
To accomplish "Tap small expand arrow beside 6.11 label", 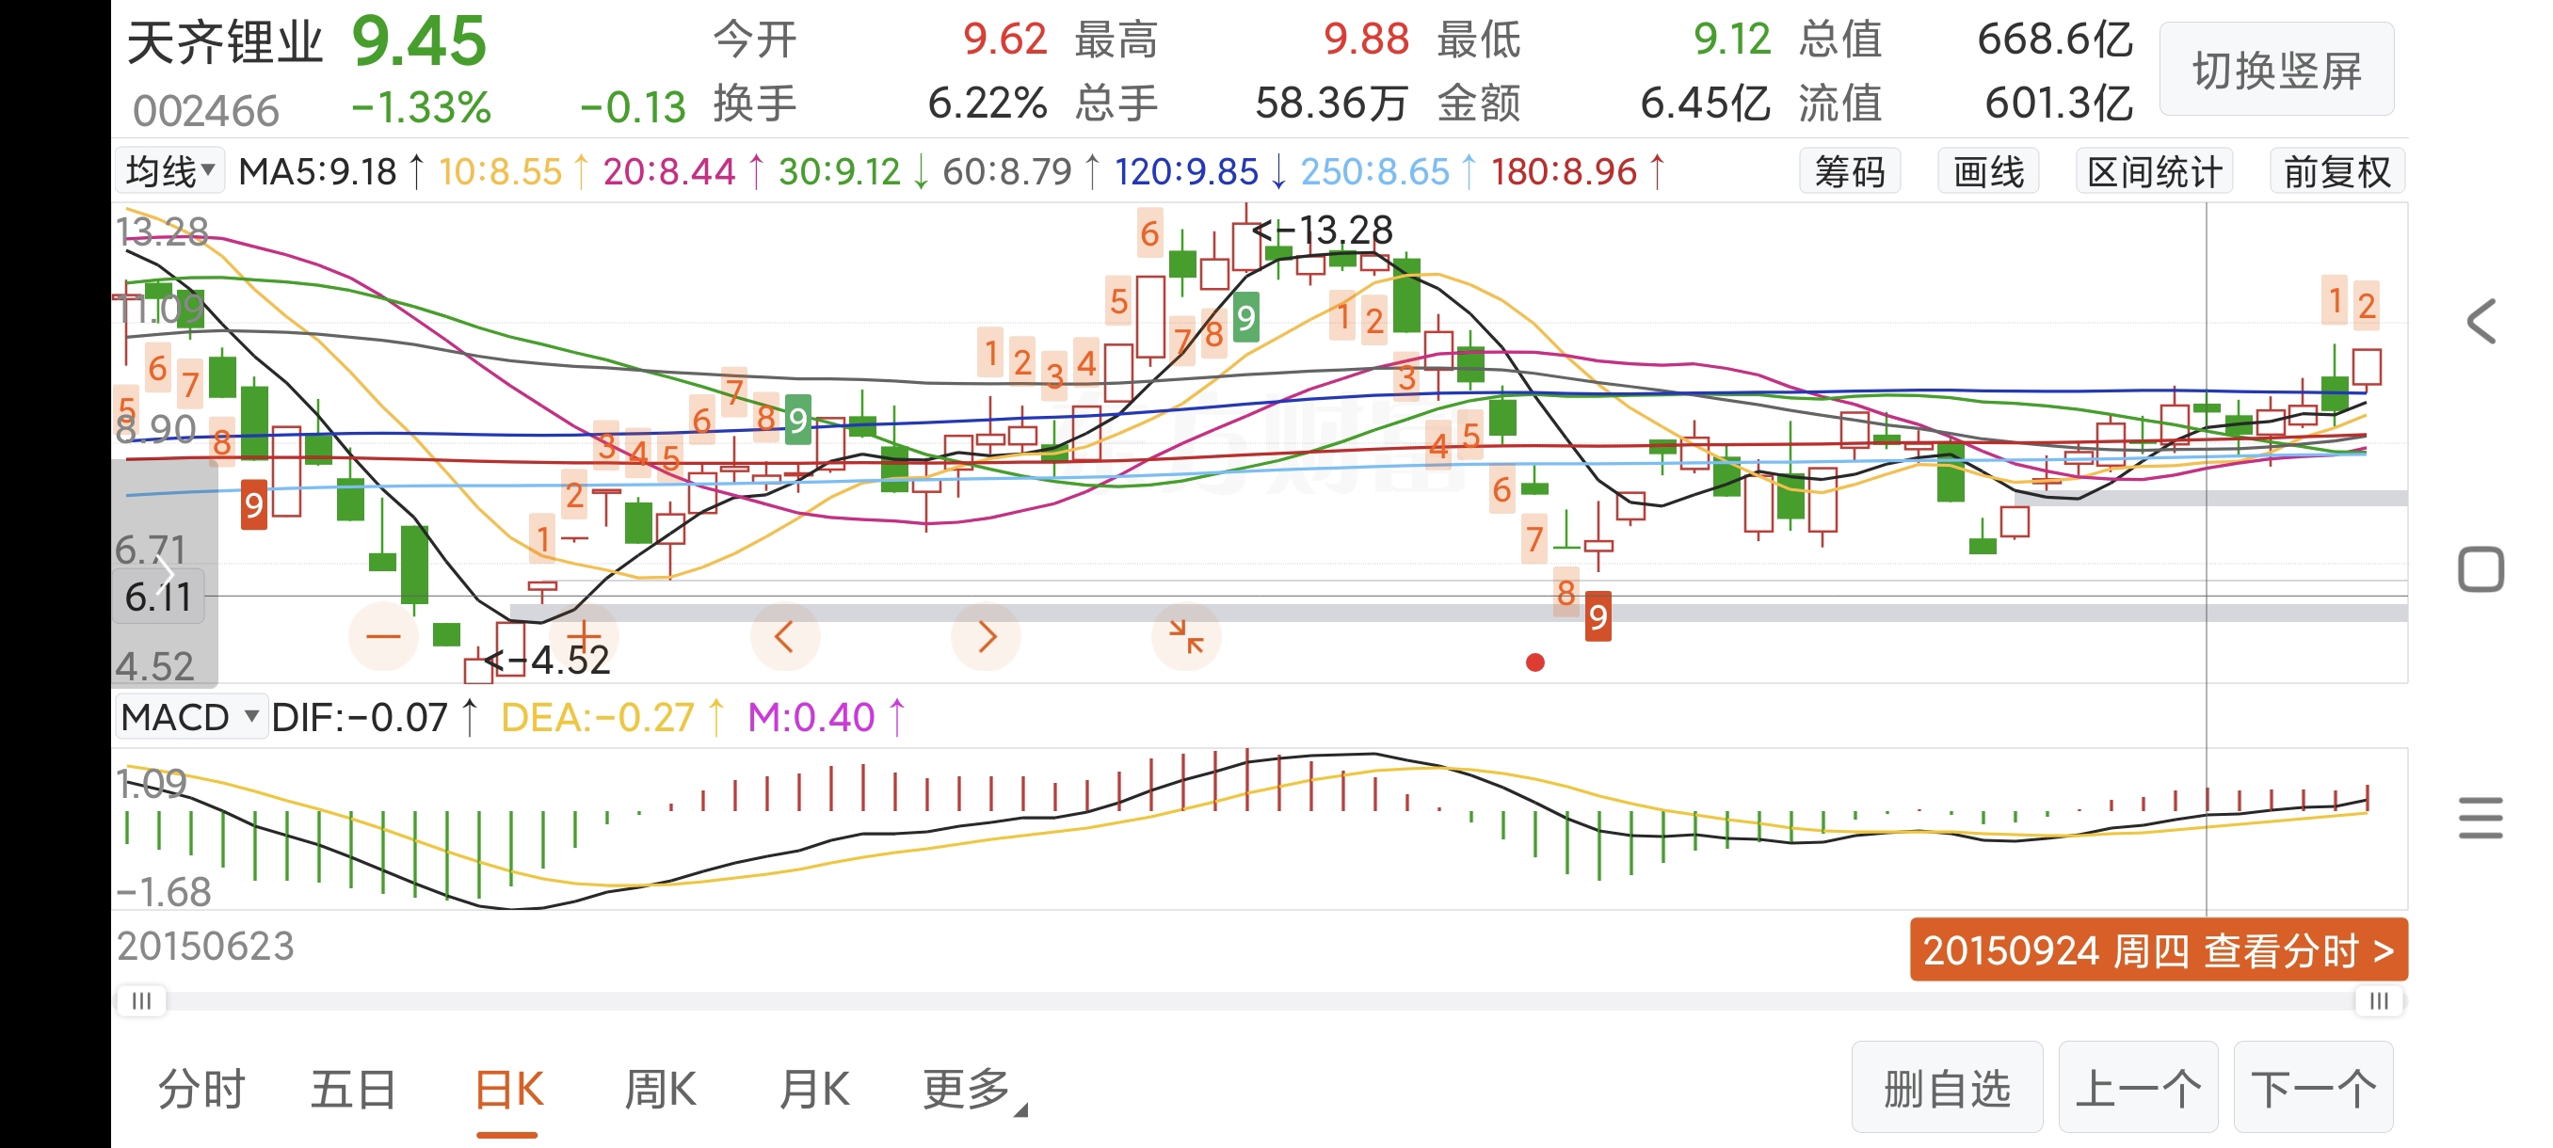I will [167, 573].
